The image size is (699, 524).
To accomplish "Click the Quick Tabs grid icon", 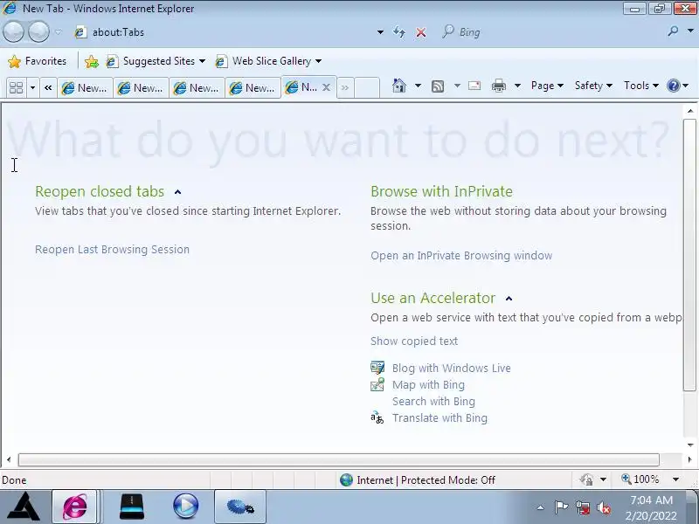I will (16, 88).
